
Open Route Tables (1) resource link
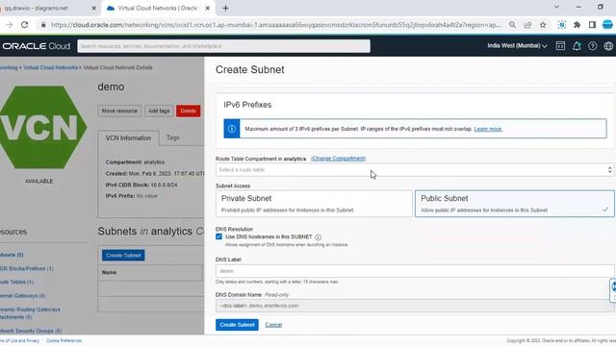(x=16, y=282)
